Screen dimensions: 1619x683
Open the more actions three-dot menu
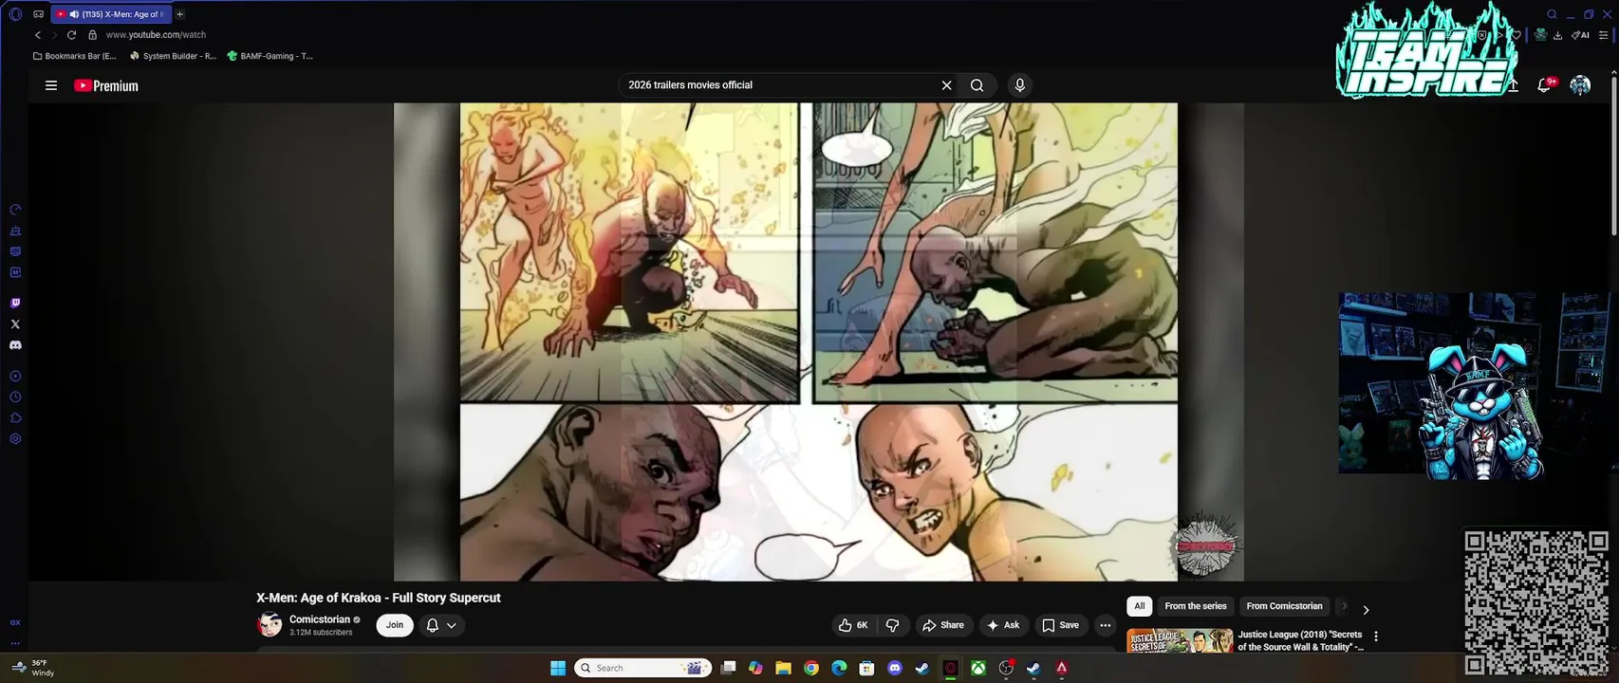pyautogui.click(x=1105, y=625)
